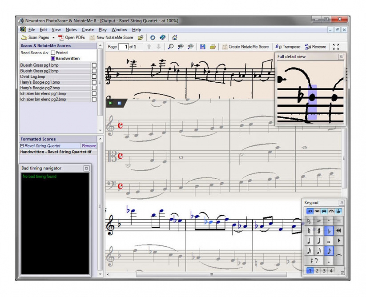The width and height of the screenshot is (366, 297).
Task: Collapse the Ravel String Quartet tree item
Action: click(22, 146)
